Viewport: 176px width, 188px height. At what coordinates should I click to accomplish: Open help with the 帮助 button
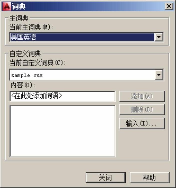pos(150,178)
